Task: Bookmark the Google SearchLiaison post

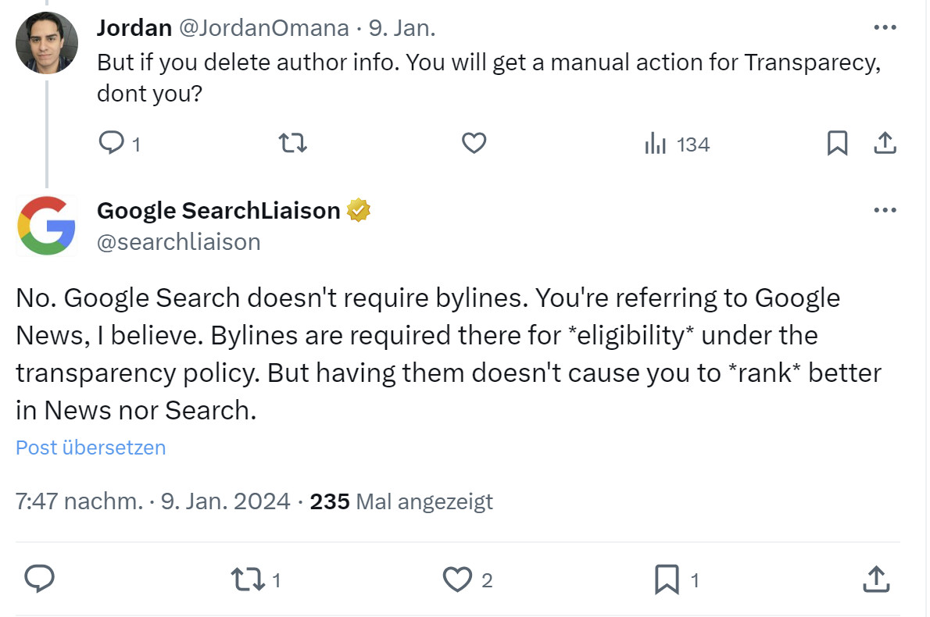Action: tap(666, 580)
